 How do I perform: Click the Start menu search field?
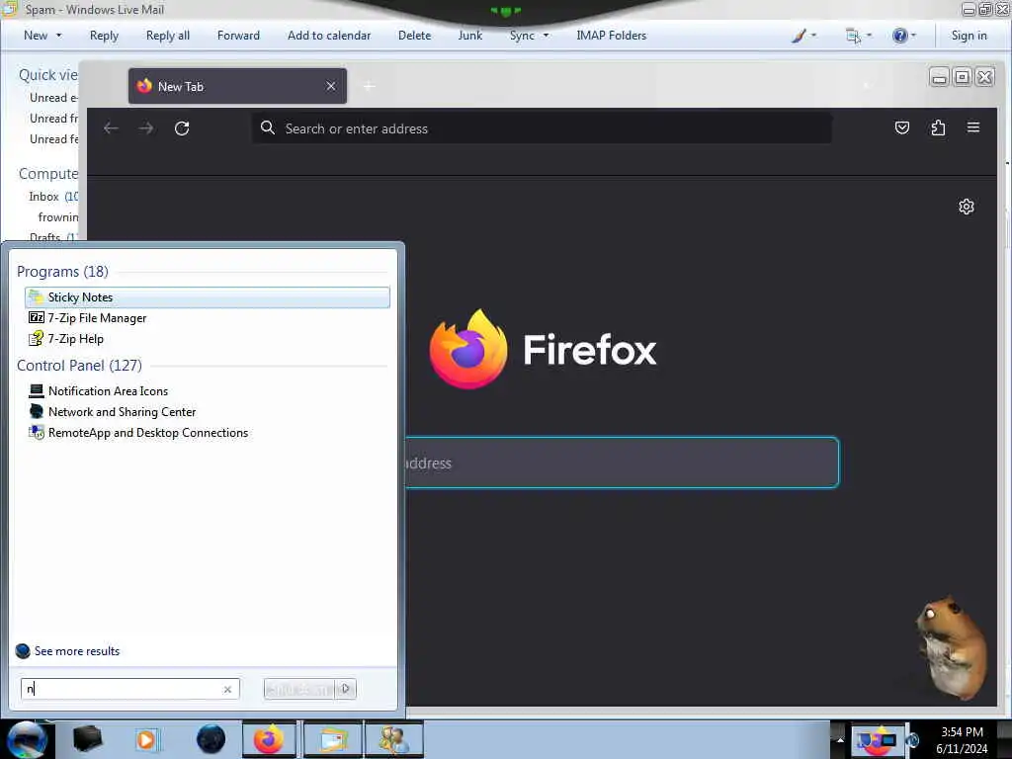tap(129, 689)
